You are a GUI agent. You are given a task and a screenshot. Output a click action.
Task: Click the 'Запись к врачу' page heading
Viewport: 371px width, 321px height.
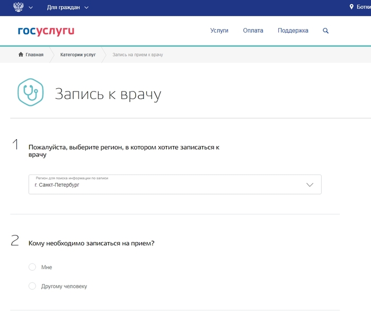coord(108,94)
